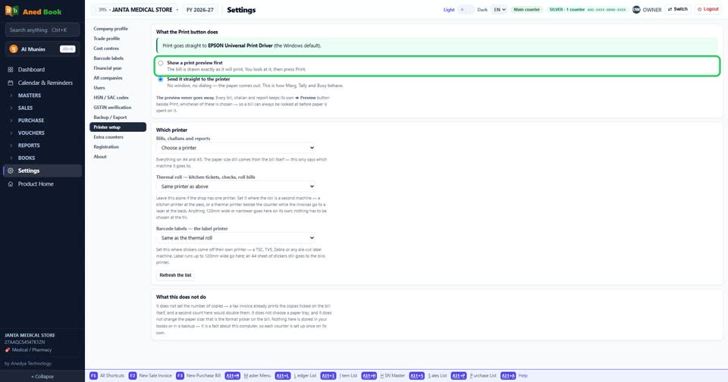Click the Alt+S Sales List key badge
The height and width of the screenshot is (382, 728).
click(416, 375)
